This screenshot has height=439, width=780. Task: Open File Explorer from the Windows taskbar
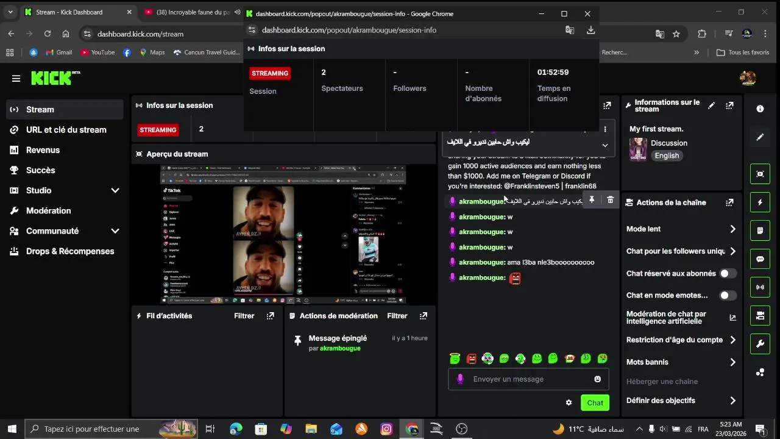(311, 429)
